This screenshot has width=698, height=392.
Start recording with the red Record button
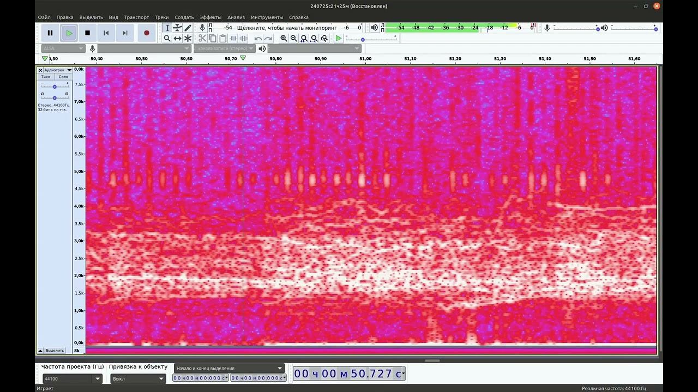pyautogui.click(x=146, y=33)
